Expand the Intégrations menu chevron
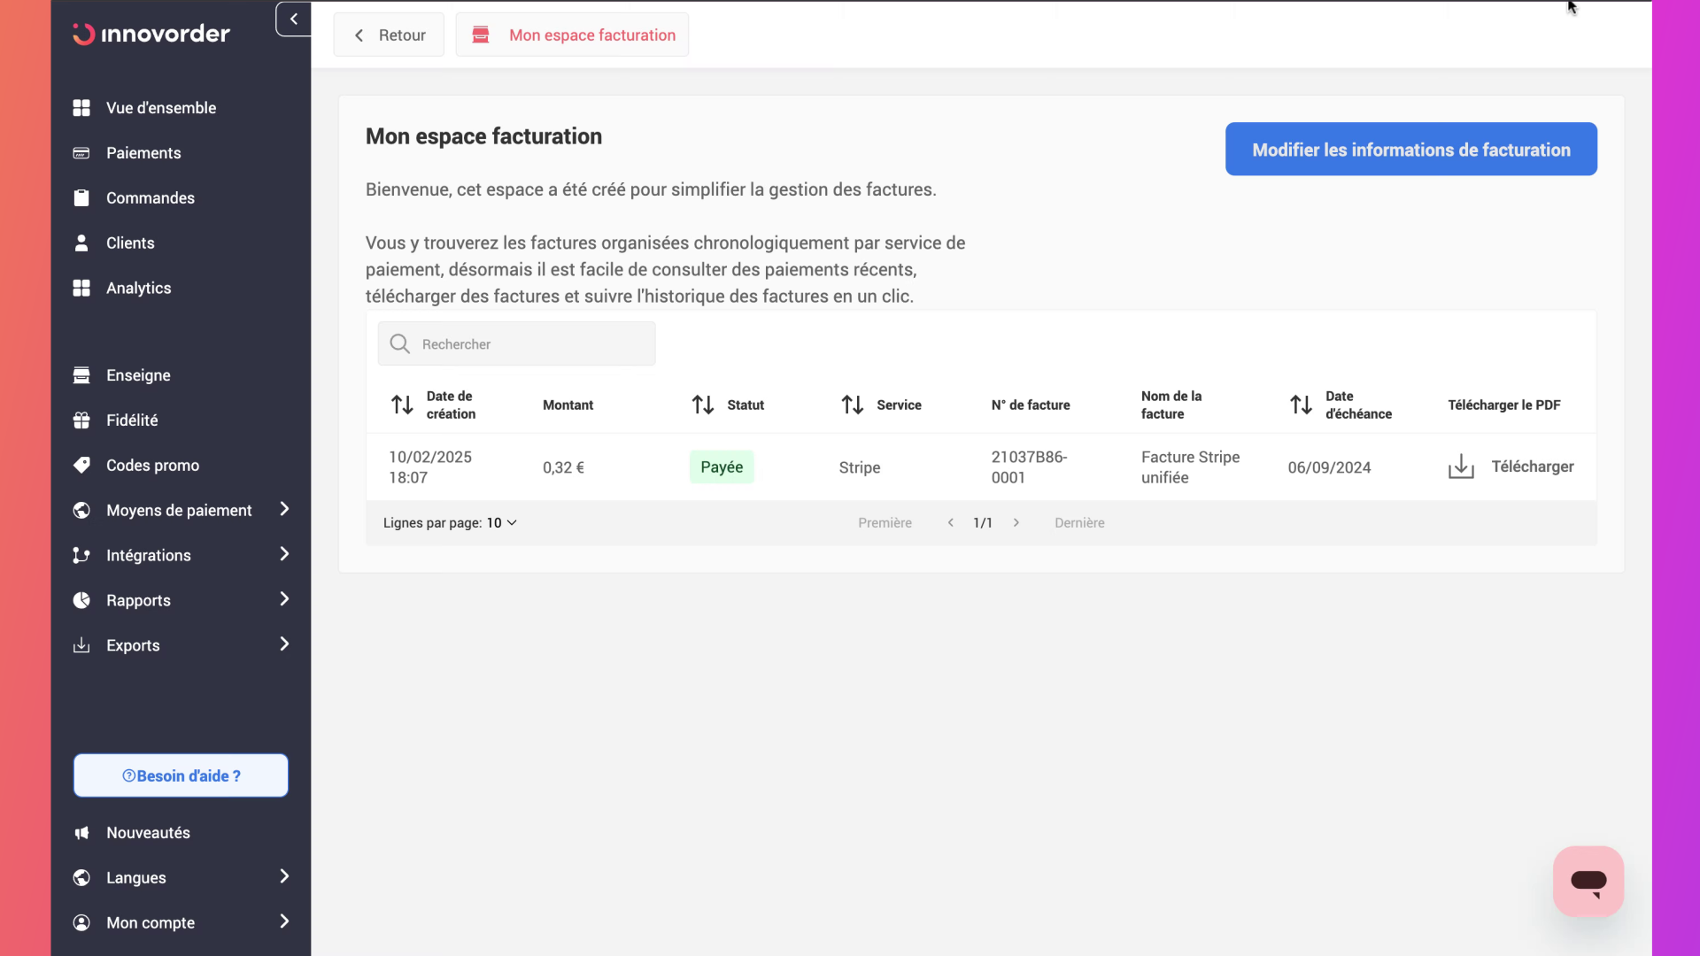Image resolution: width=1700 pixels, height=956 pixels. (284, 554)
